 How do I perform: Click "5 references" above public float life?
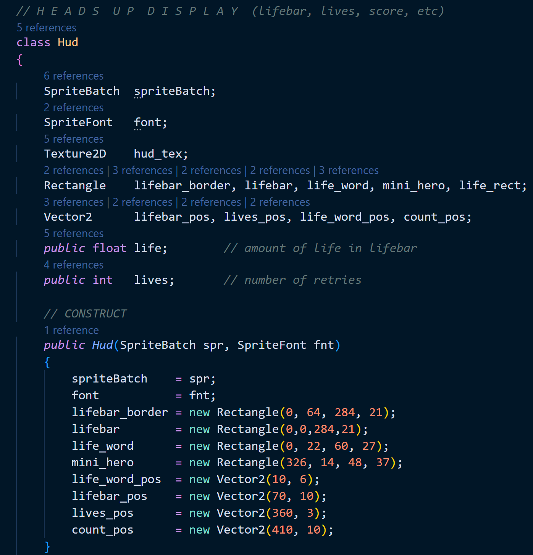coord(74,233)
